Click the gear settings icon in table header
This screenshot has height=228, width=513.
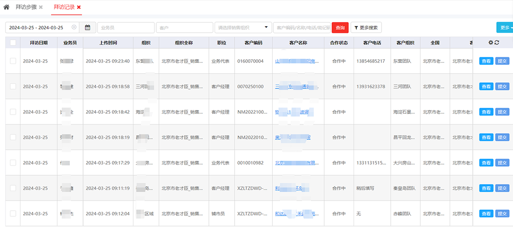tap(491, 42)
